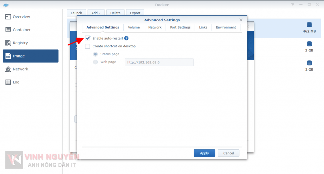Select the Web page radio button
Screen dimensions: 324x174
coord(95,62)
